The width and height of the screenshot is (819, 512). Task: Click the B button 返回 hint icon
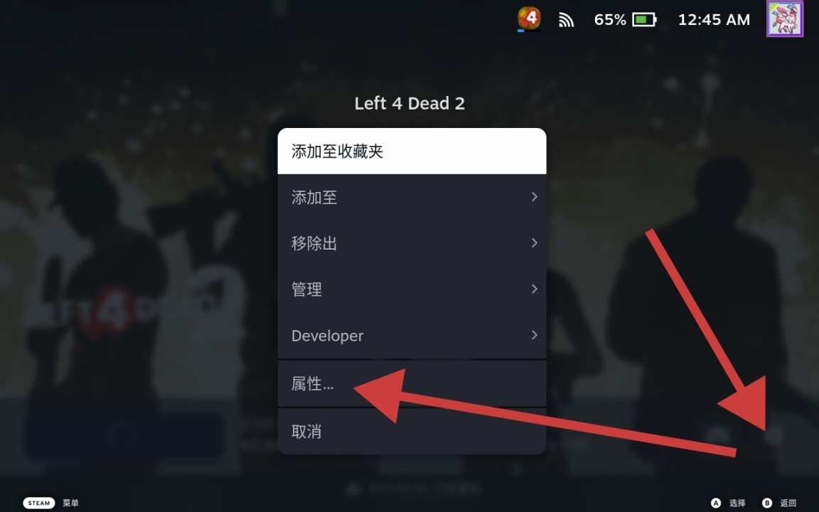tap(767, 503)
